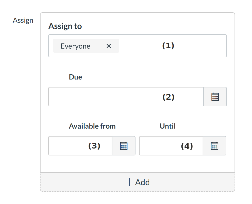Select the Everyone tag text
This screenshot has height=204, width=252.
pyautogui.click(x=75, y=46)
